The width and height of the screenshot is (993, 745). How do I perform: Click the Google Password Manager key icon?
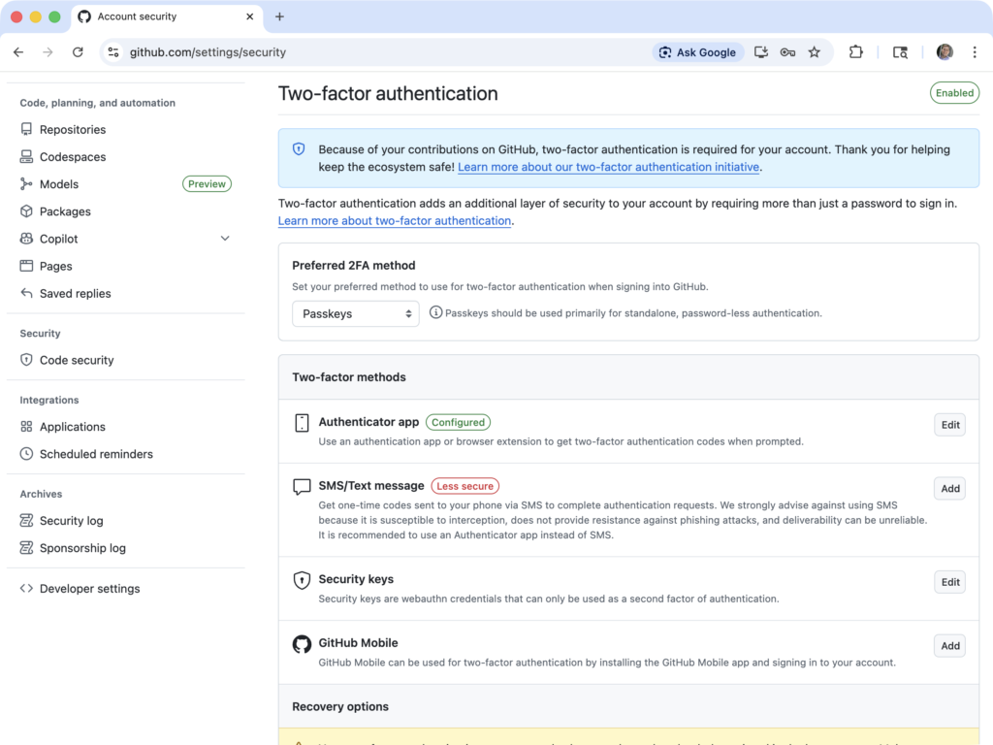[x=787, y=52]
